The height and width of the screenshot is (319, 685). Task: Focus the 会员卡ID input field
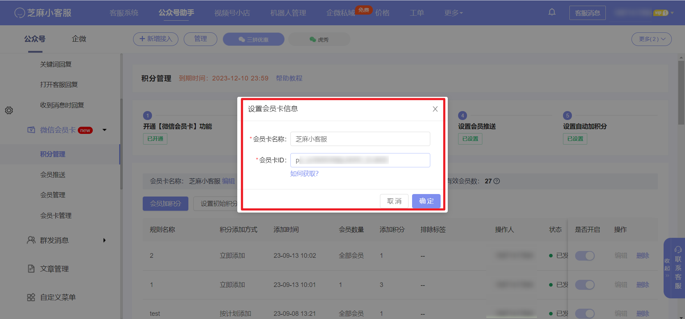tap(360, 160)
